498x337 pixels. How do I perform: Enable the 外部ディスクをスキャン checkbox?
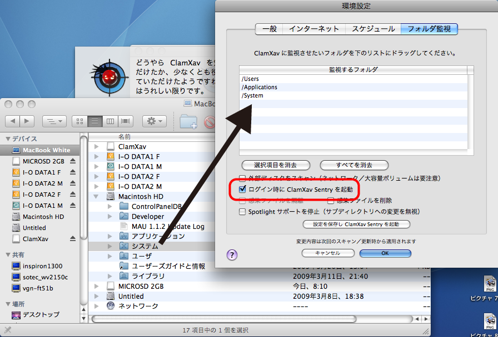click(243, 178)
